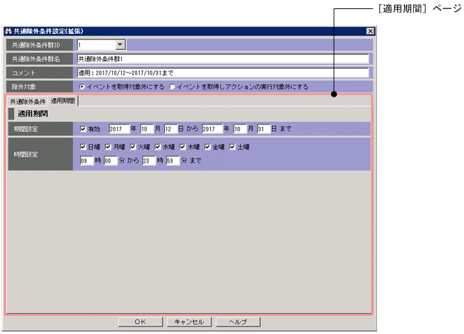Click the 適用期間 section heading
The height and width of the screenshot is (334, 464).
point(33,113)
